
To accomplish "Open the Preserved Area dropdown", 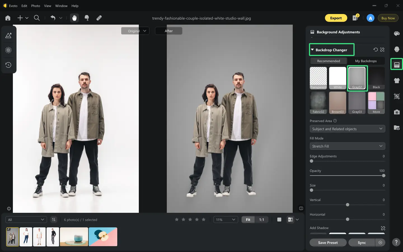I will 347,129.
